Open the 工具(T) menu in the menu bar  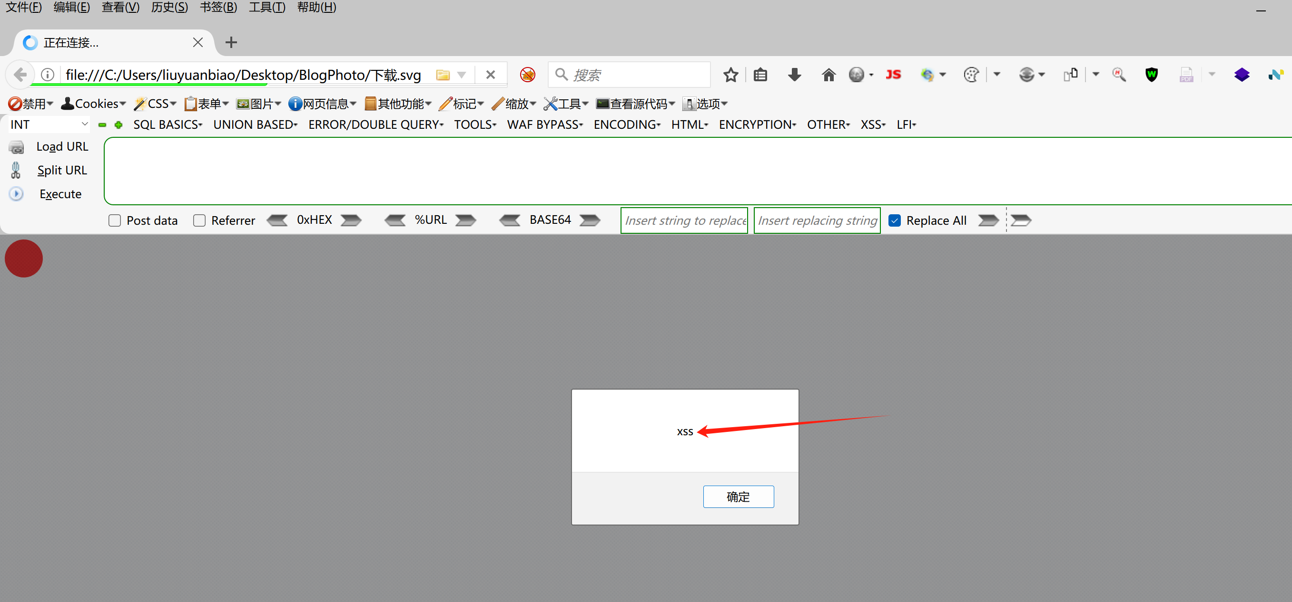tap(267, 8)
